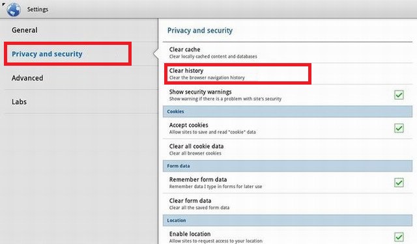Tap the Accept cookies label text
Viewport: 417px width, 244px height.
click(x=188, y=125)
